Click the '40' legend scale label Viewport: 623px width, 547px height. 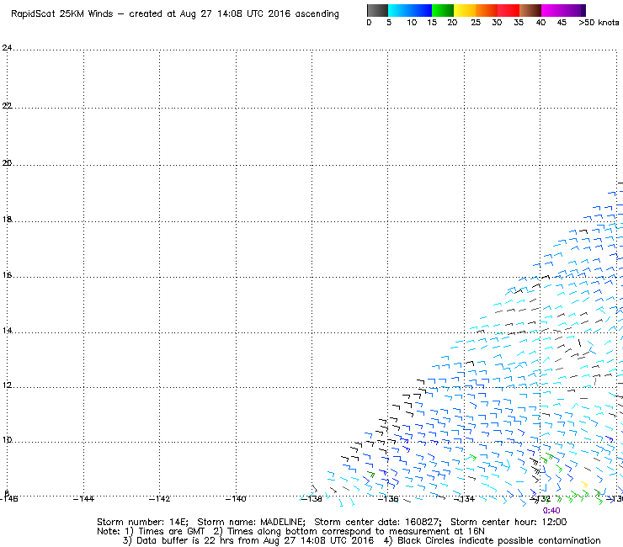pos(540,23)
